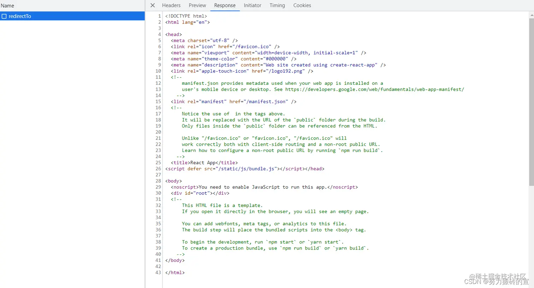The height and width of the screenshot is (288, 534).
Task: Show the Cookies tab
Action: click(x=302, y=5)
